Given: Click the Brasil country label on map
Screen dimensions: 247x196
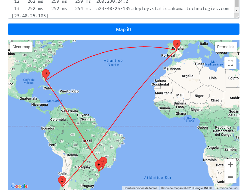Looking at the screenshot, I should tap(88, 141).
